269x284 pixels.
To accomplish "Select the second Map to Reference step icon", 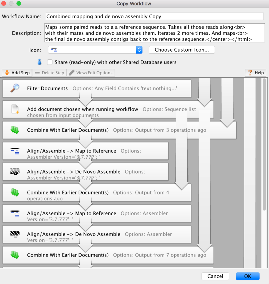I will click(x=14, y=213).
